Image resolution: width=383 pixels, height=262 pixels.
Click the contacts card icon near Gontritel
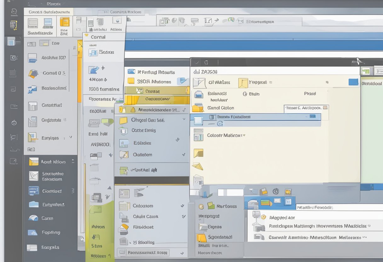pyautogui.click(x=33, y=105)
